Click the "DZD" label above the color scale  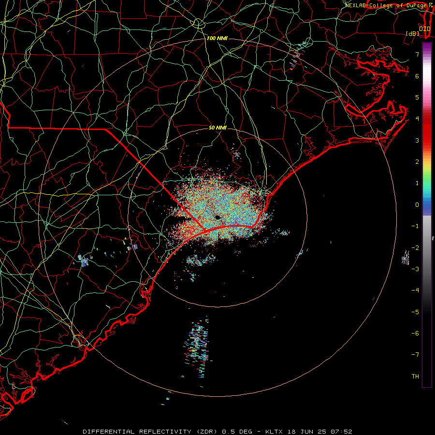point(425,29)
